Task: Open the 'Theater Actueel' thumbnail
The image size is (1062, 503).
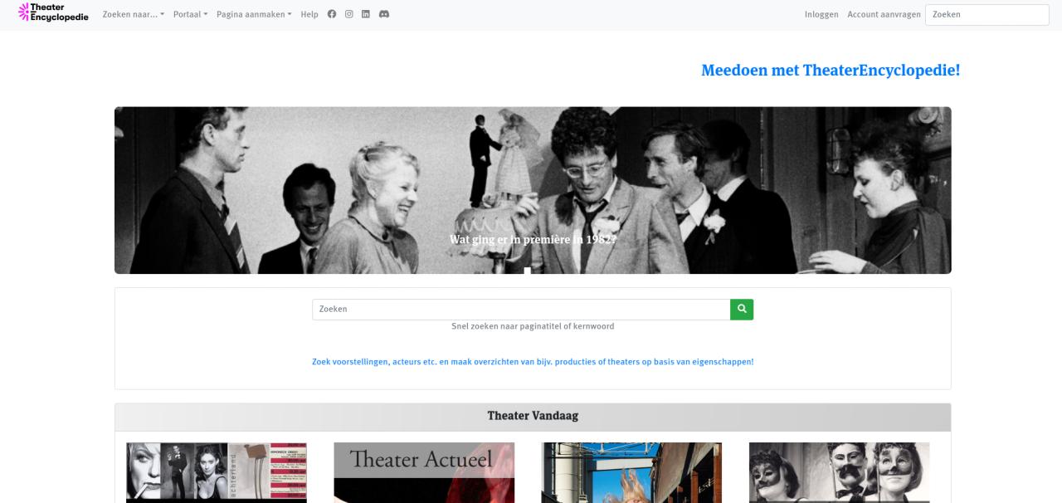Action: tap(424, 472)
